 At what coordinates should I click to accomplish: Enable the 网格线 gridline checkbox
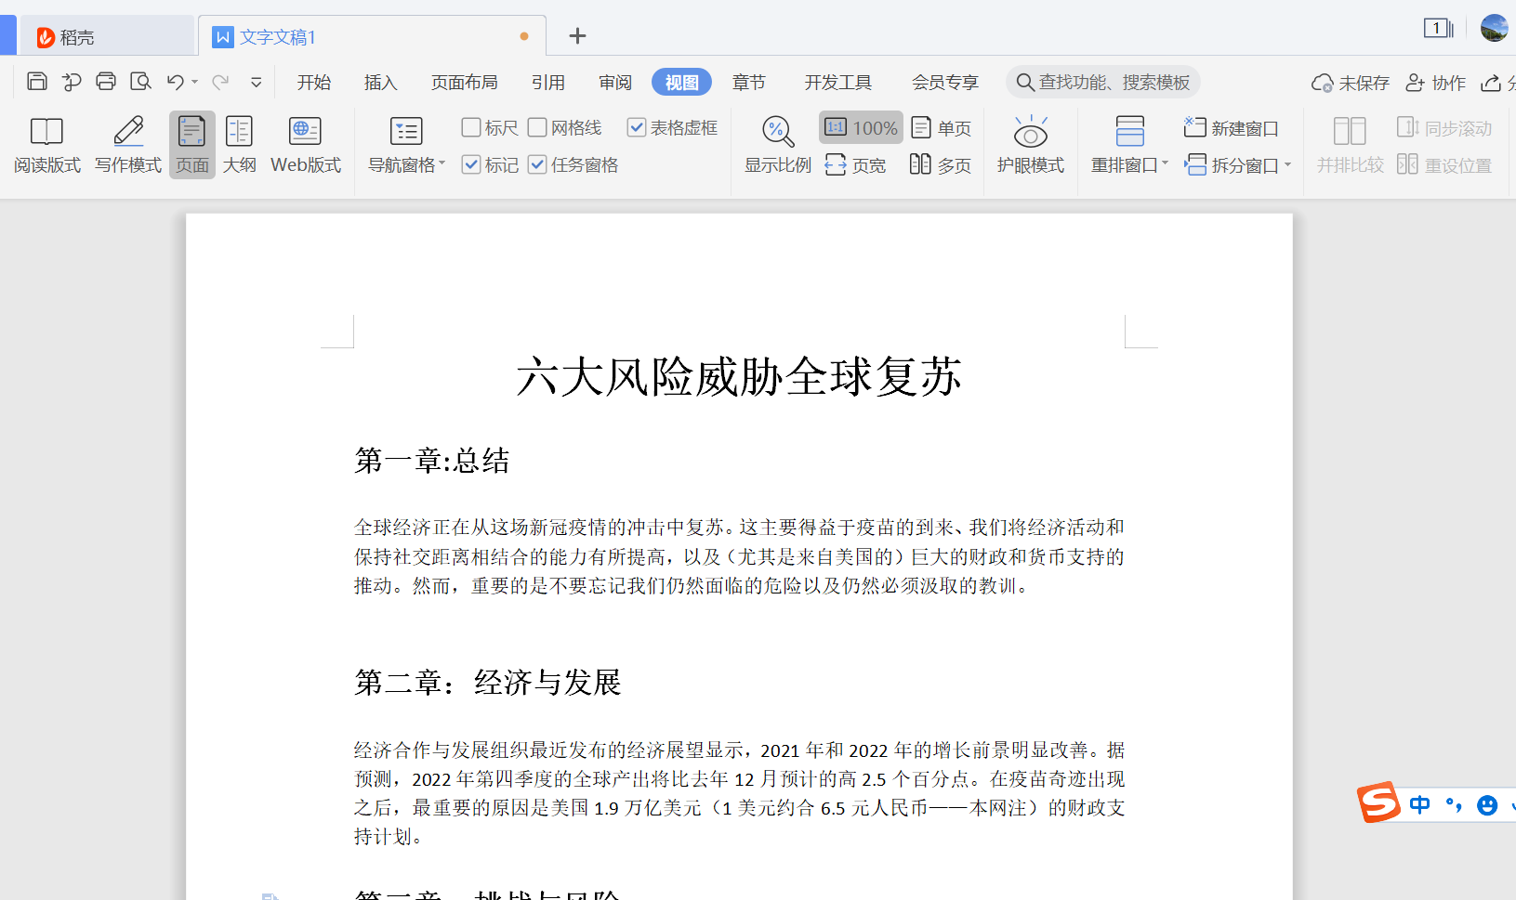(x=537, y=127)
